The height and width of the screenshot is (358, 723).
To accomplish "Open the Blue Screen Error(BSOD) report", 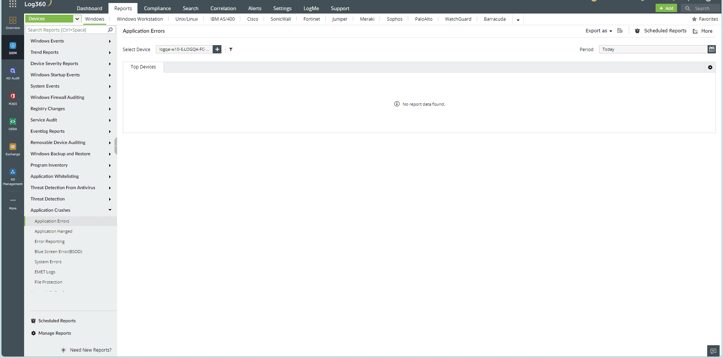I will [58, 252].
